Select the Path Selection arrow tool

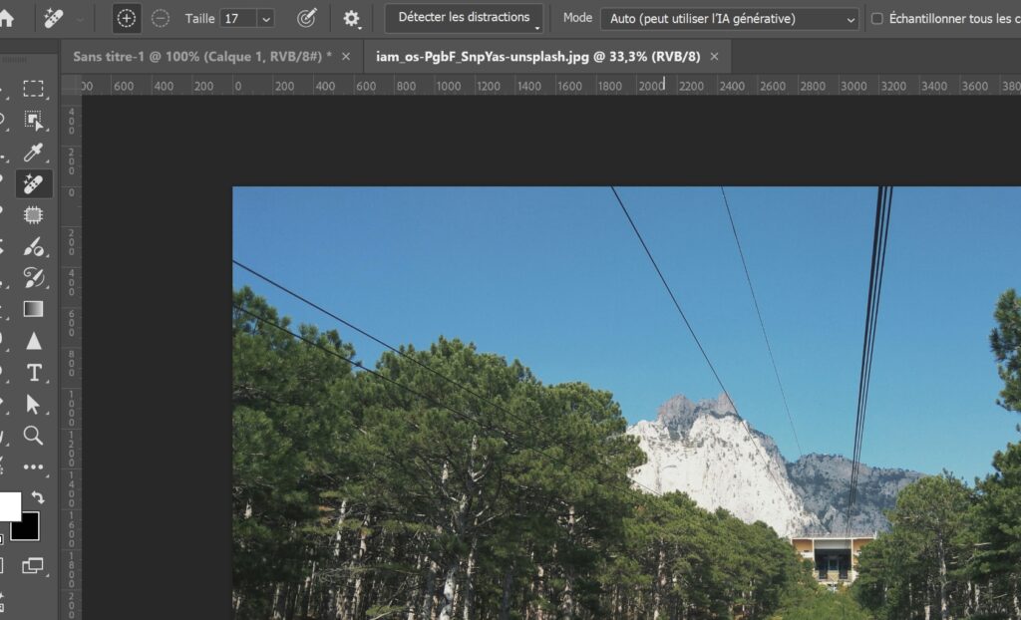click(34, 404)
